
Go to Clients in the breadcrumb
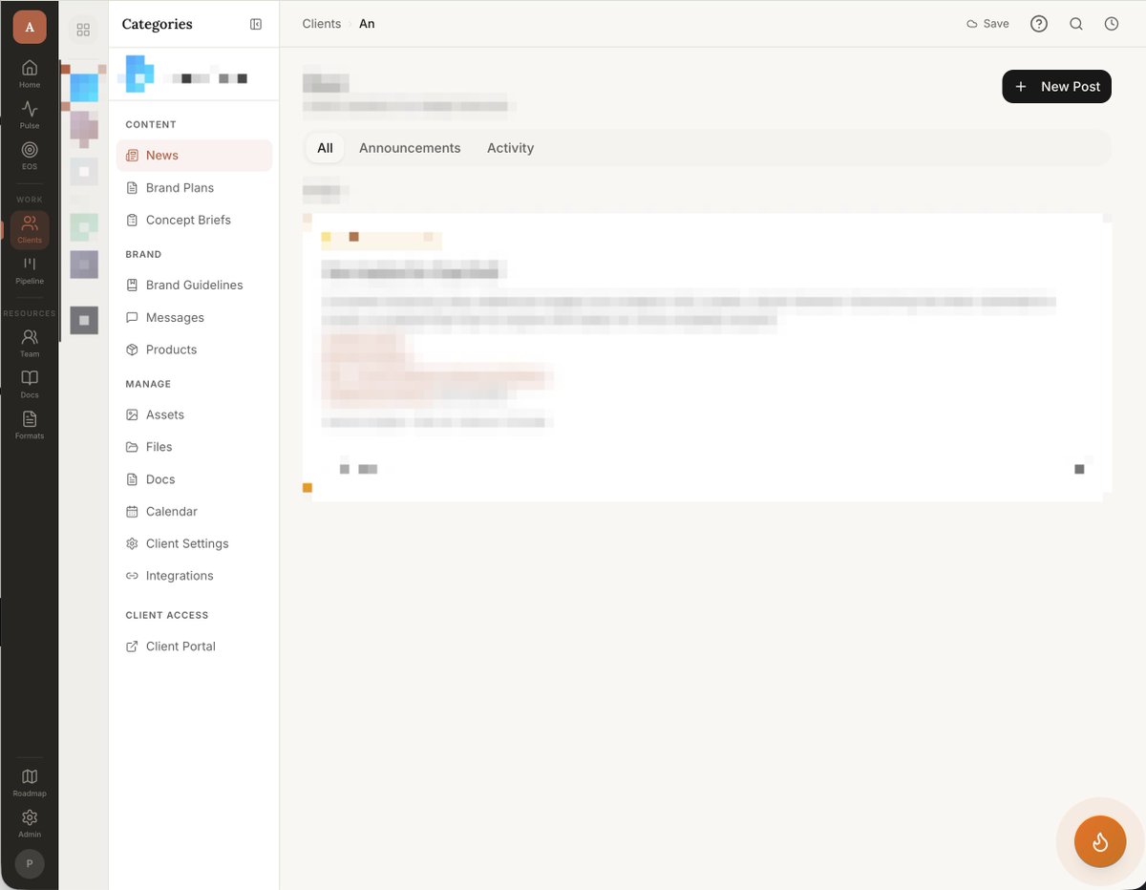tap(322, 24)
